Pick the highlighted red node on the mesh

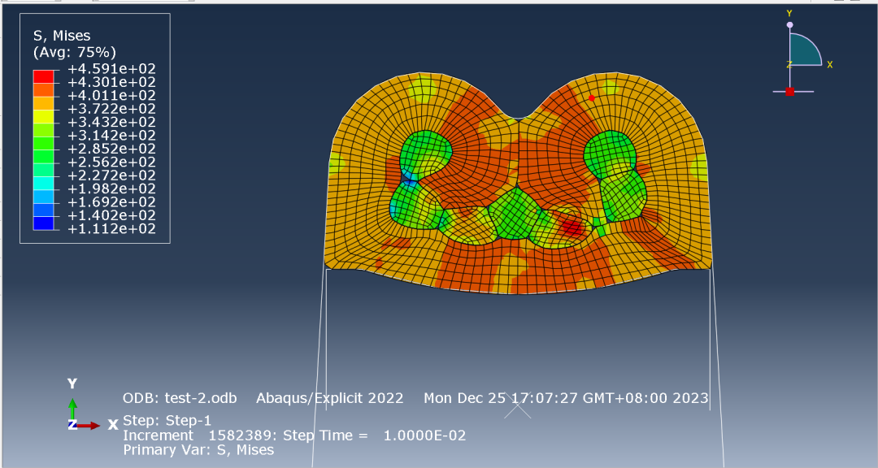coord(591,98)
